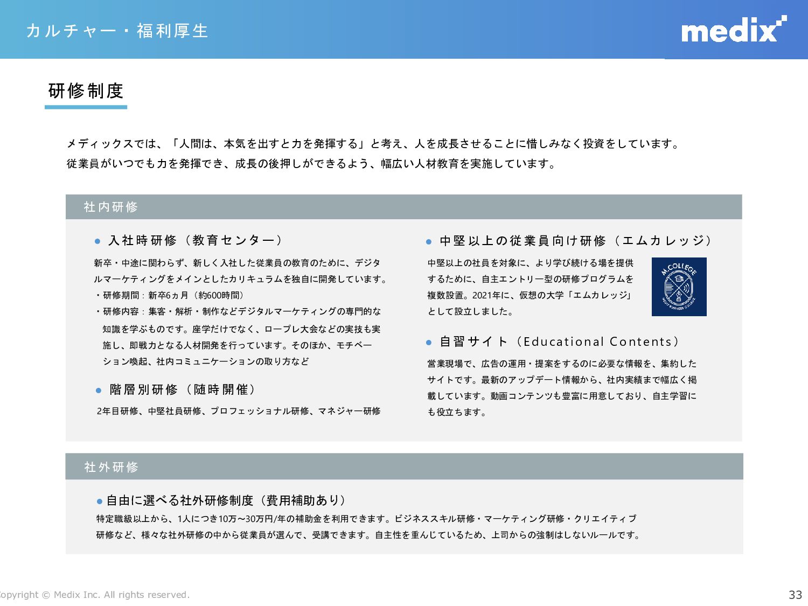This screenshot has width=808, height=606.
Task: Click the line starting 2年目研修、中堅社員研修
Action: (239, 411)
